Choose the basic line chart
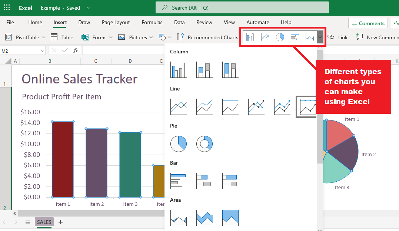 pyautogui.click(x=178, y=107)
